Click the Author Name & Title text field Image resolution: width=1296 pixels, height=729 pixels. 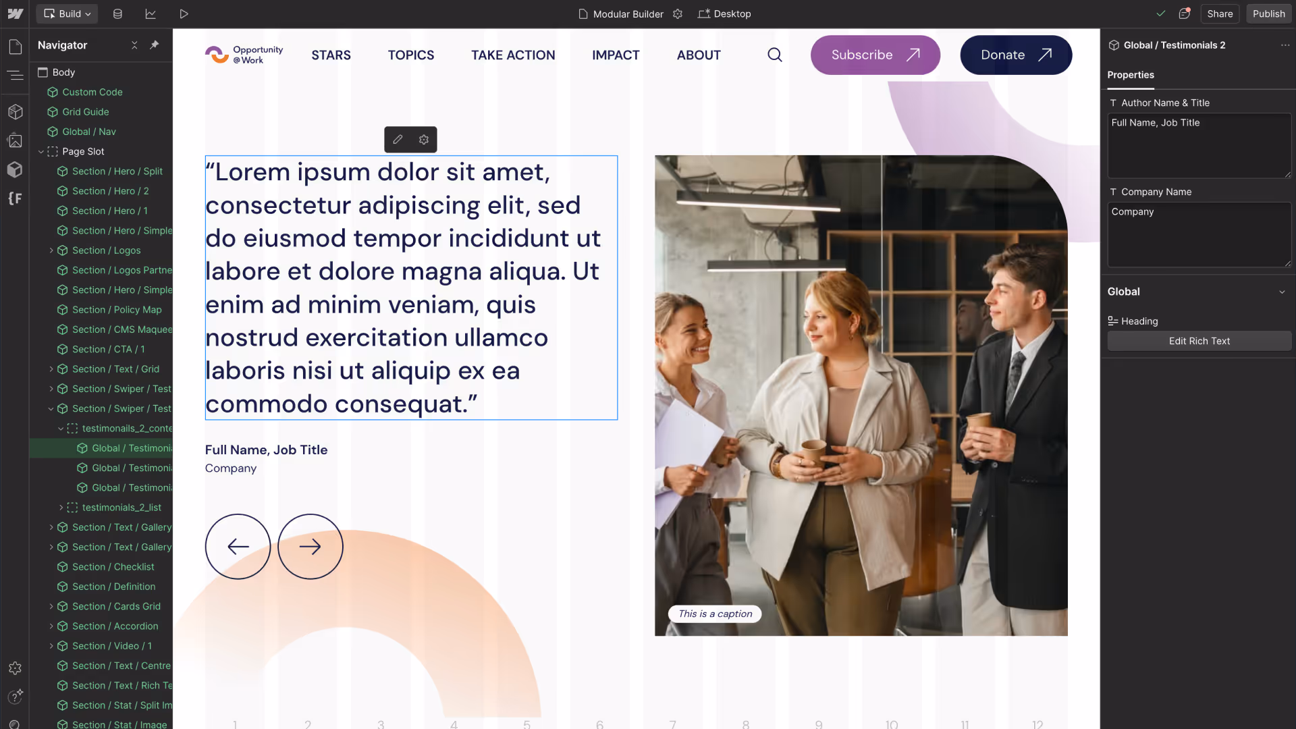(1199, 146)
